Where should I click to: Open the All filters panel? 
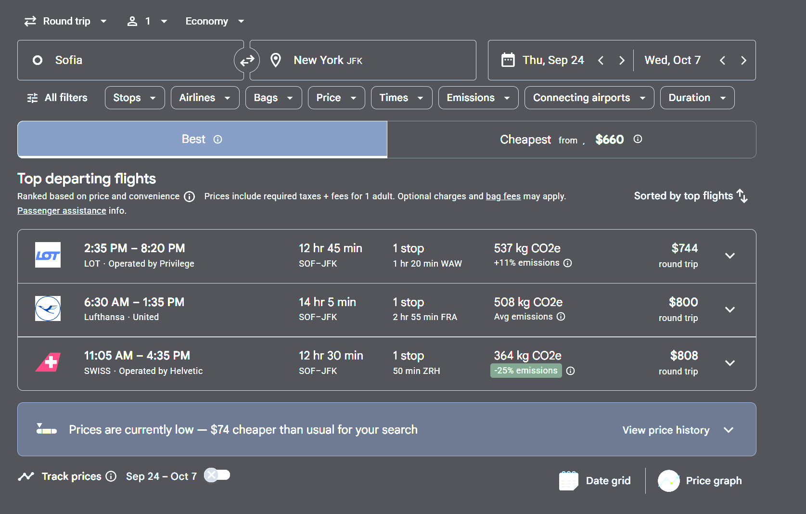coord(57,98)
